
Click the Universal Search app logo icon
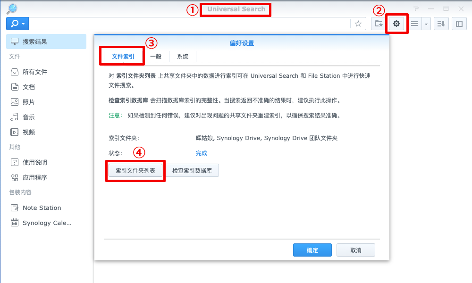(12, 8)
